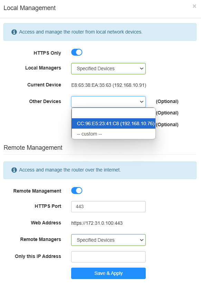This screenshot has width=201, height=287.
Task: Disable the Remote Management switch
Action: pyautogui.click(x=77, y=191)
